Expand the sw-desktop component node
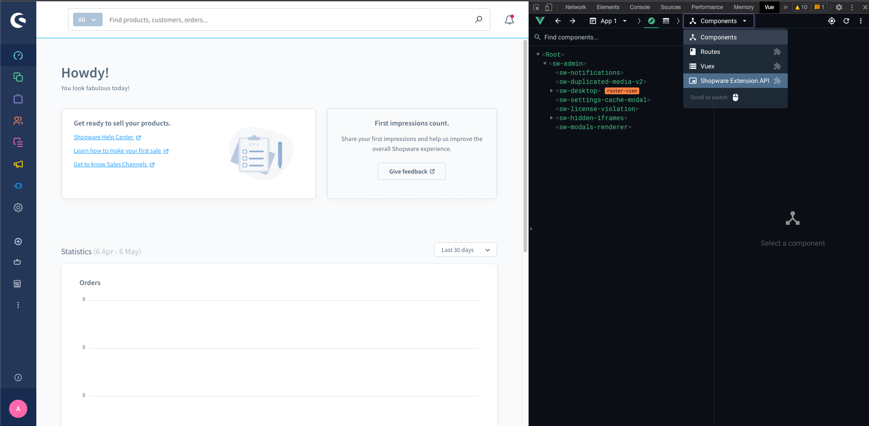 click(551, 91)
